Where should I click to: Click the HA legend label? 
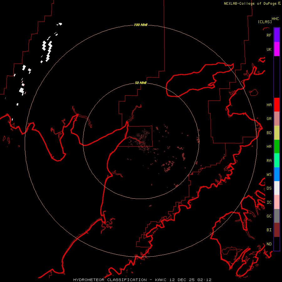(x=269, y=105)
